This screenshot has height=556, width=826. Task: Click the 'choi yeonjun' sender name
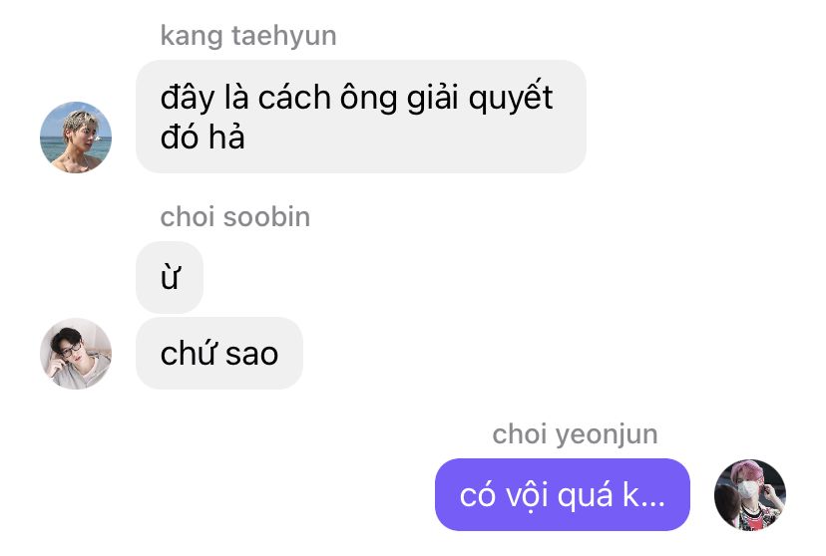(575, 435)
